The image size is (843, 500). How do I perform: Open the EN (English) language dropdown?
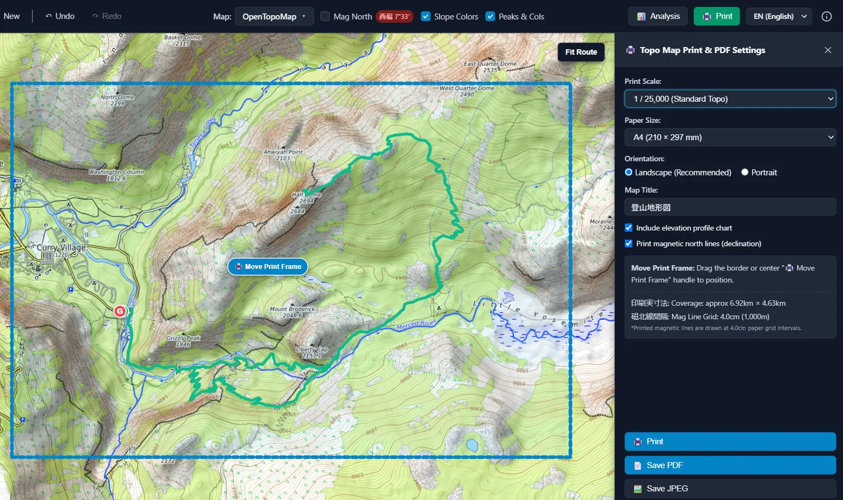coord(779,16)
